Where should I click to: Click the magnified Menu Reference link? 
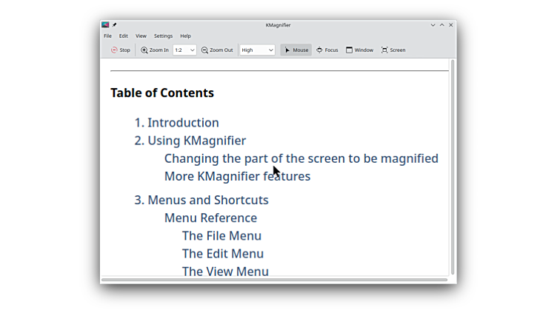point(210,218)
